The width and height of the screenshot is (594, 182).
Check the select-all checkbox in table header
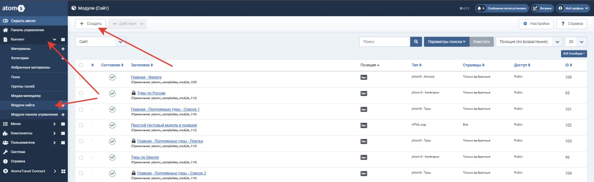[x=81, y=65]
